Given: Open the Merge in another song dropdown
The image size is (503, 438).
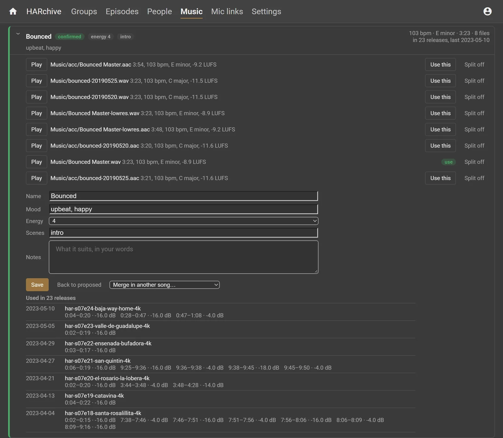Looking at the screenshot, I should (164, 285).
